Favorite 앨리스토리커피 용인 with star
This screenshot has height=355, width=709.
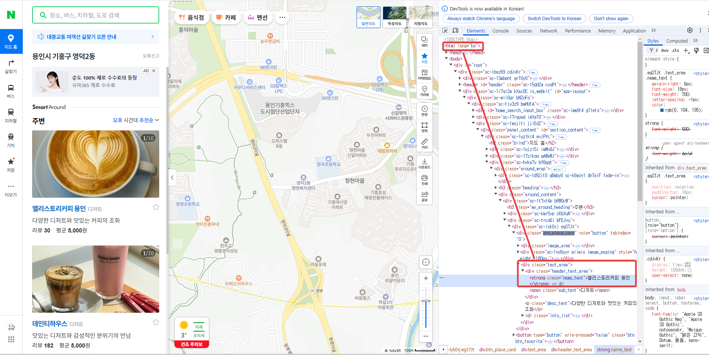click(x=156, y=207)
